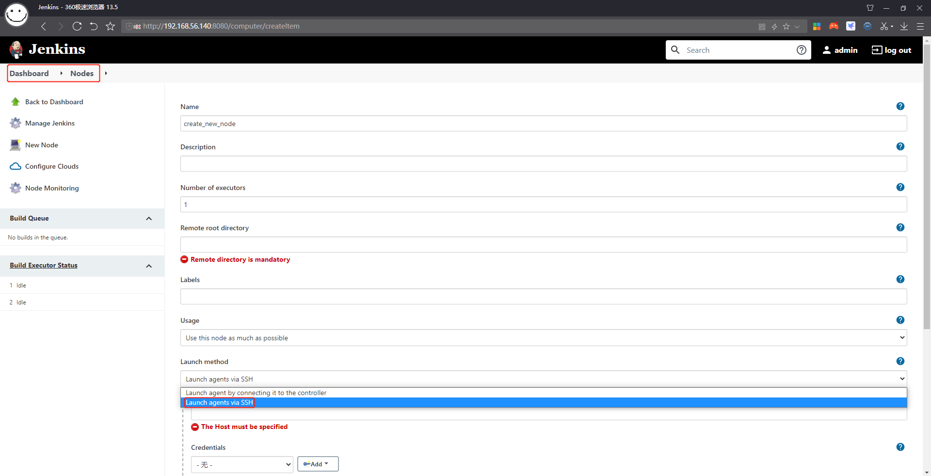This screenshot has width=931, height=476.
Task: Click the New Node computer icon
Action: (16, 145)
